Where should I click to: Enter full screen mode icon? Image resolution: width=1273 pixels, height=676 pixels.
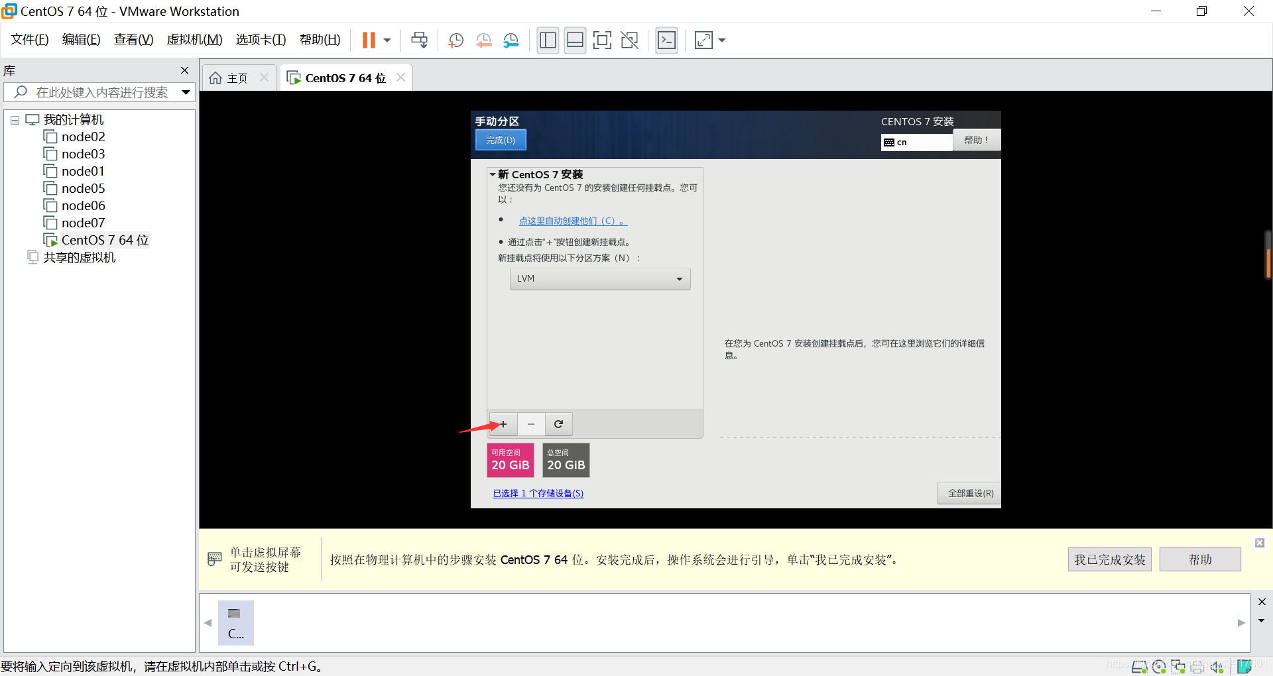[x=602, y=40]
